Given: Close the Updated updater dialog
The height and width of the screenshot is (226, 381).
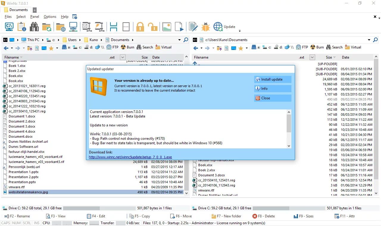Looking at the screenshot, I should tap(273, 98).
